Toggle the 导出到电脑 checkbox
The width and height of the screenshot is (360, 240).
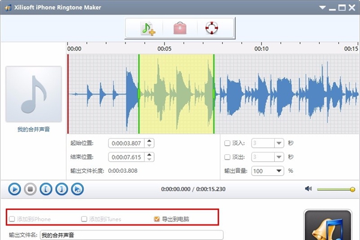click(157, 219)
